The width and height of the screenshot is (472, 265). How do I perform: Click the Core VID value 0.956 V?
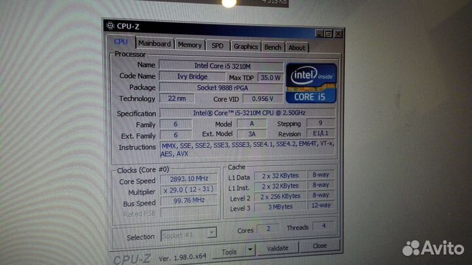click(x=262, y=99)
